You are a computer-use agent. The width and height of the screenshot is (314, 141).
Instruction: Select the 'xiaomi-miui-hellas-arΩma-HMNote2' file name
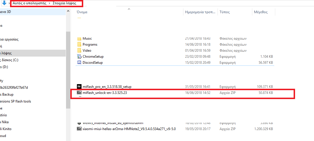click(x=129, y=129)
